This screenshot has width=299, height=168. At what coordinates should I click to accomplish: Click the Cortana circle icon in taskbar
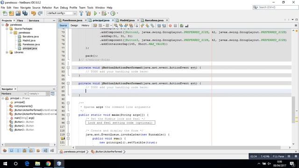tap(16, 164)
